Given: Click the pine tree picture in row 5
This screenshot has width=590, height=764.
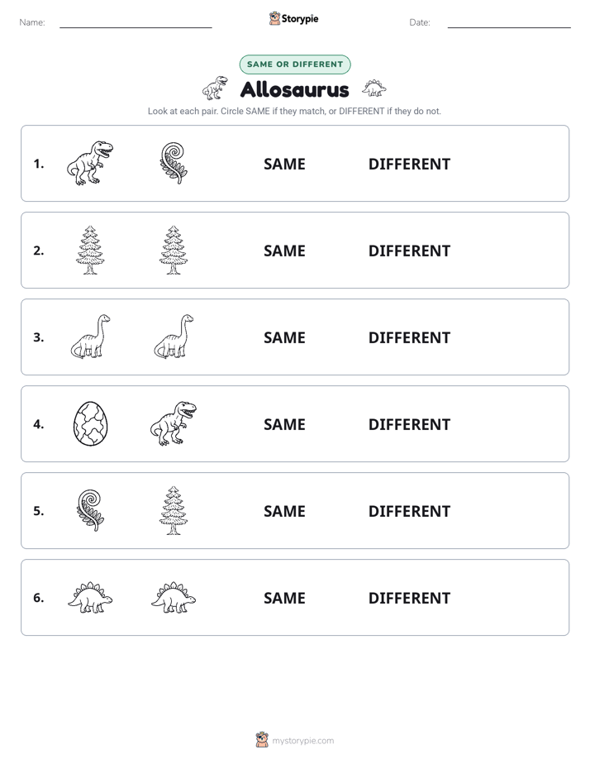Looking at the screenshot, I should 174,511.
